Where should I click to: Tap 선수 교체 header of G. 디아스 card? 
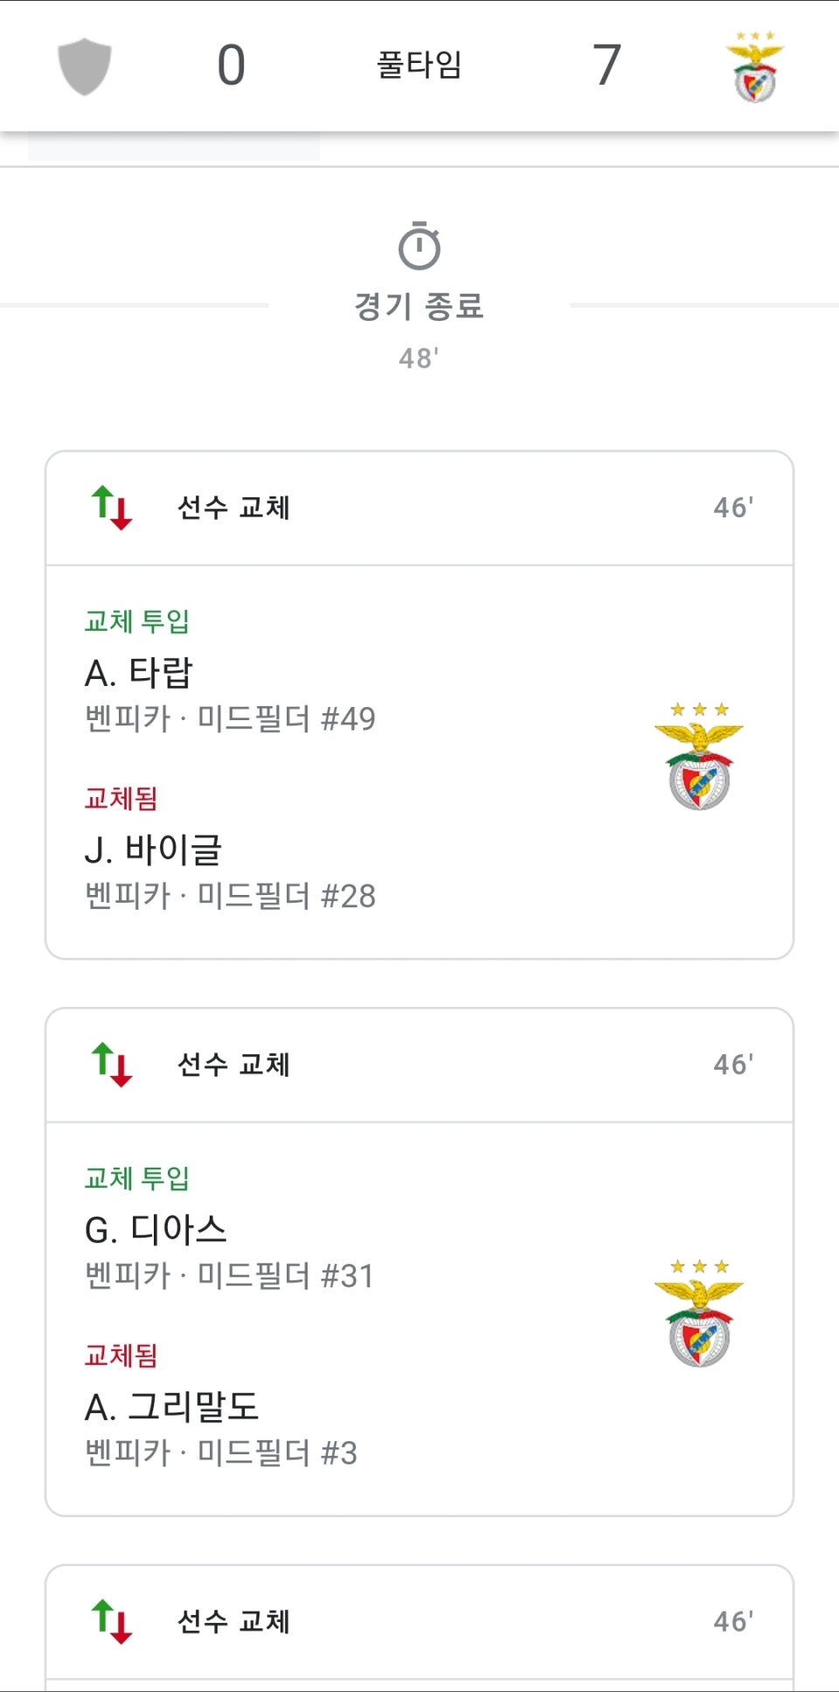point(233,1064)
